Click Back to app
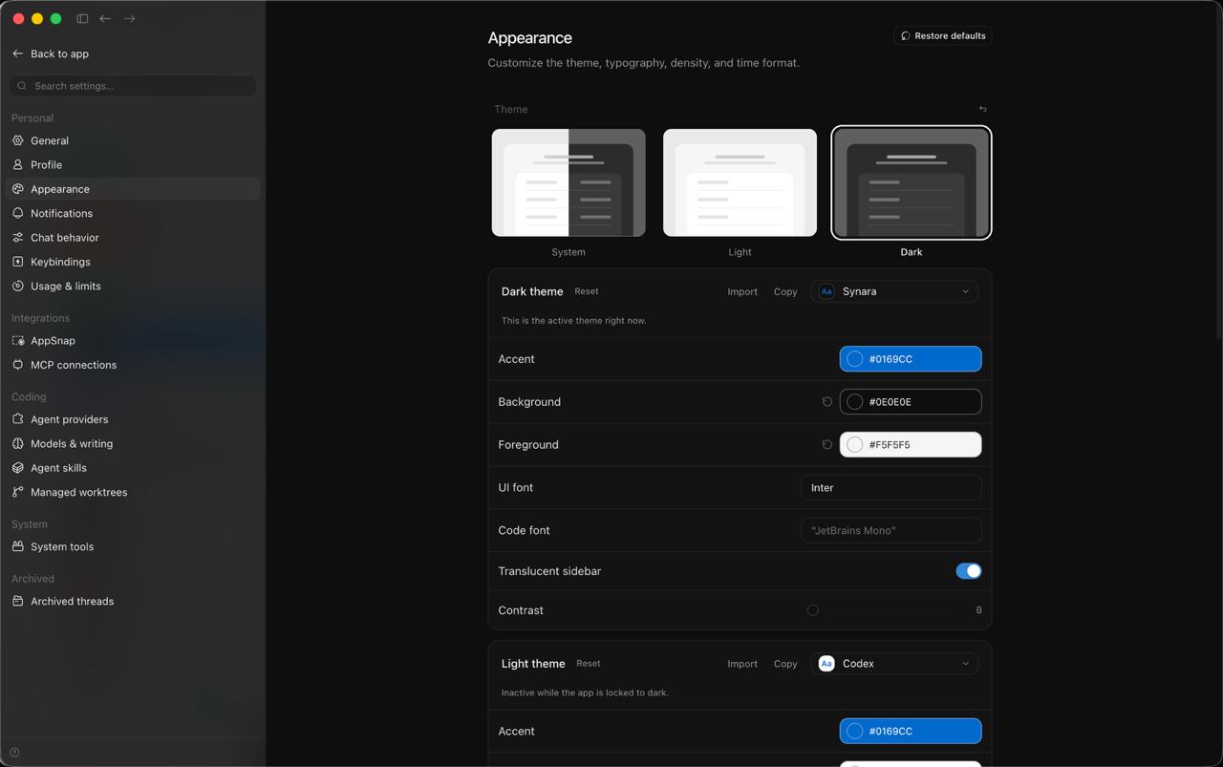The image size is (1223, 767). coord(51,53)
